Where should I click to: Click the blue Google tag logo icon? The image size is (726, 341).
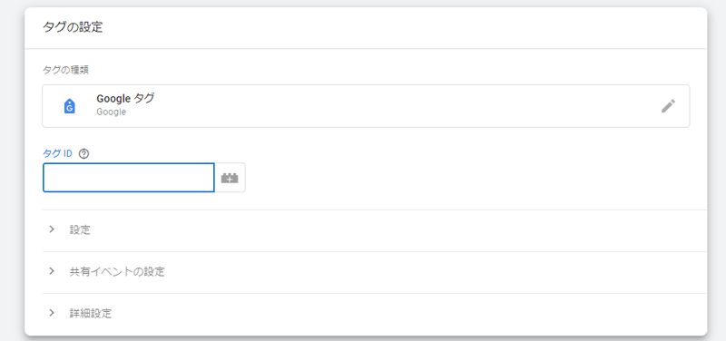click(70, 106)
